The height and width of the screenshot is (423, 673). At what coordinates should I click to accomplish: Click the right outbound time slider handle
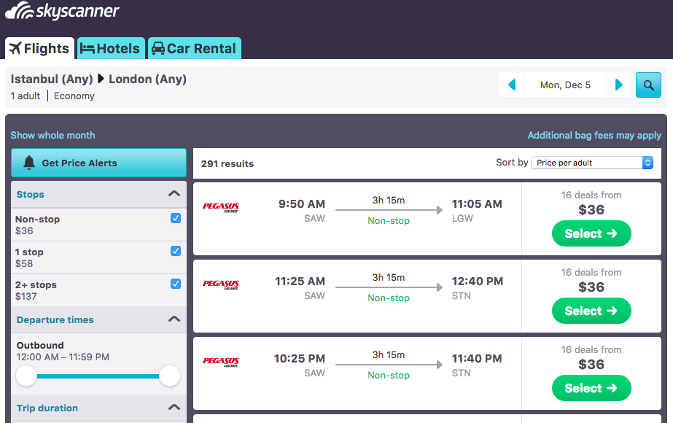click(170, 376)
